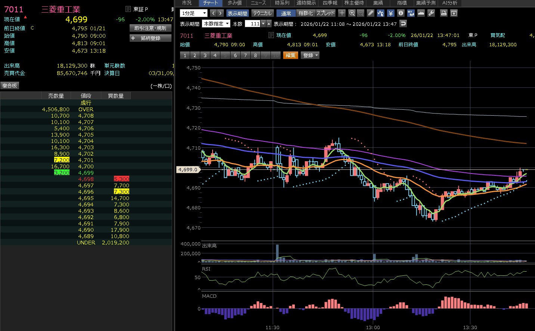Open the 本数指定 dropdown
The width and height of the screenshot is (535, 331).
216,24
